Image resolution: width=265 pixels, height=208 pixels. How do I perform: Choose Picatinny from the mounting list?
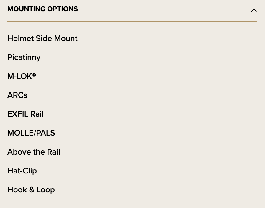(x=24, y=58)
